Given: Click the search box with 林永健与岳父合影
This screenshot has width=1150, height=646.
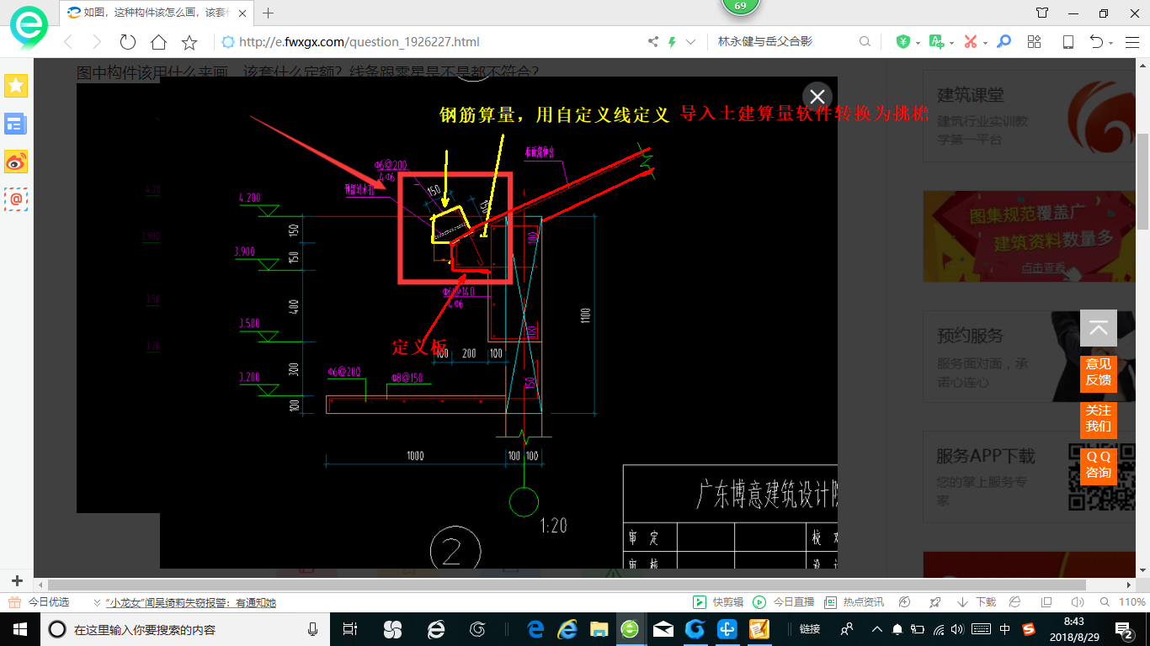Looking at the screenshot, I should pyautogui.click(x=783, y=41).
